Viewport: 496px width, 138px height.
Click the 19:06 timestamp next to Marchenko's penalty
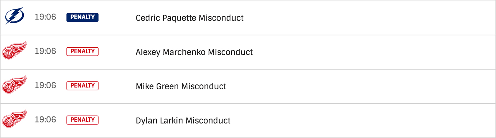pos(45,51)
